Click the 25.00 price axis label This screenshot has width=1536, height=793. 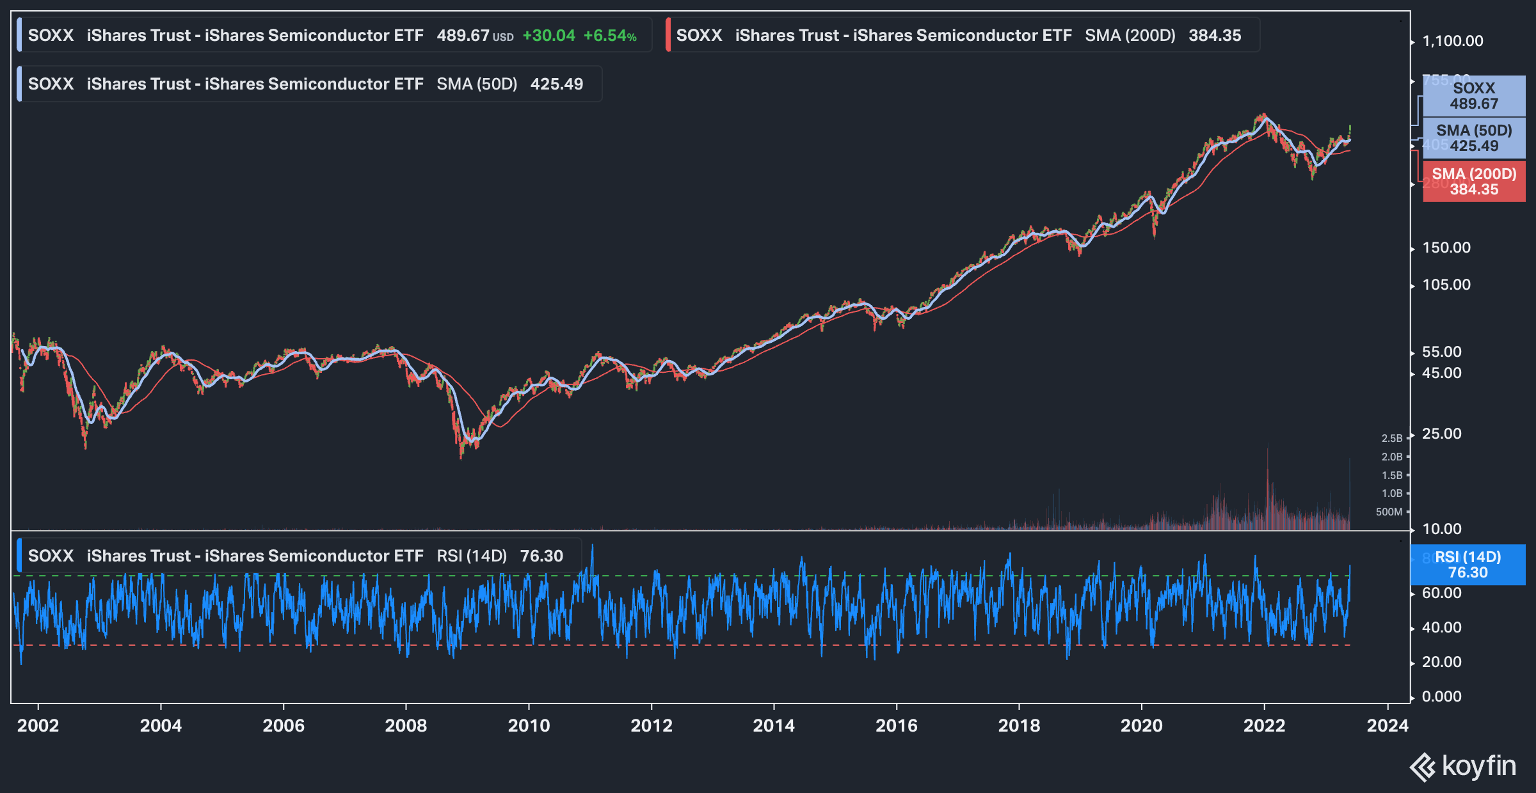(x=1441, y=434)
